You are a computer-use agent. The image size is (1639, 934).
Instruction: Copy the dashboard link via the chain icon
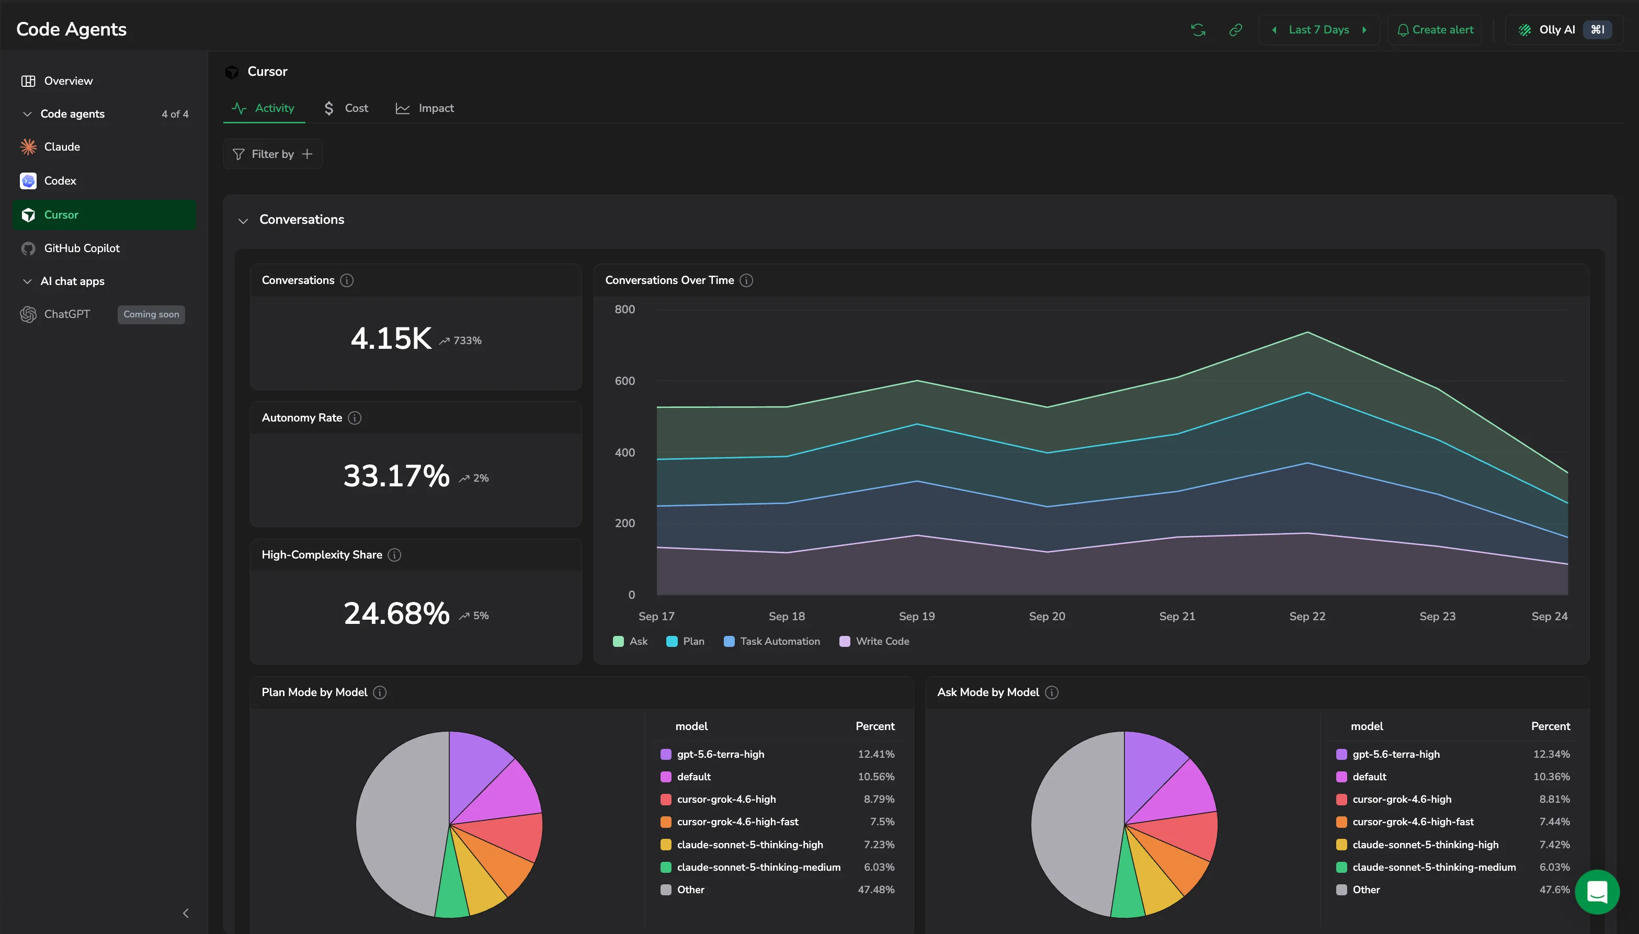pos(1235,29)
